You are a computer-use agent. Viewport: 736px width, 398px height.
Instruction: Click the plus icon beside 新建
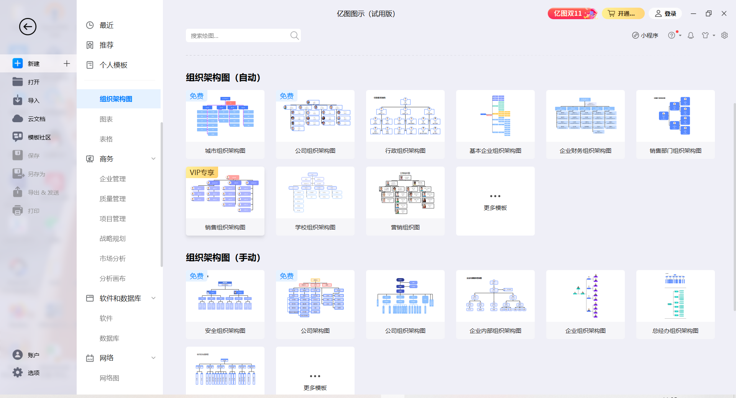tap(67, 64)
